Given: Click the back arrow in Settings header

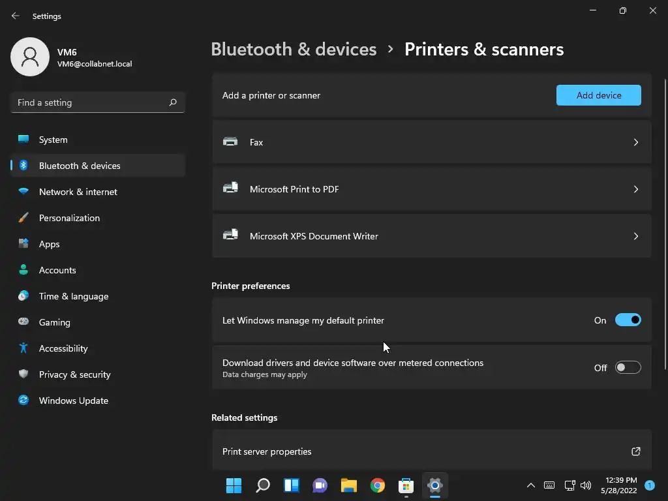Looking at the screenshot, I should (16, 16).
